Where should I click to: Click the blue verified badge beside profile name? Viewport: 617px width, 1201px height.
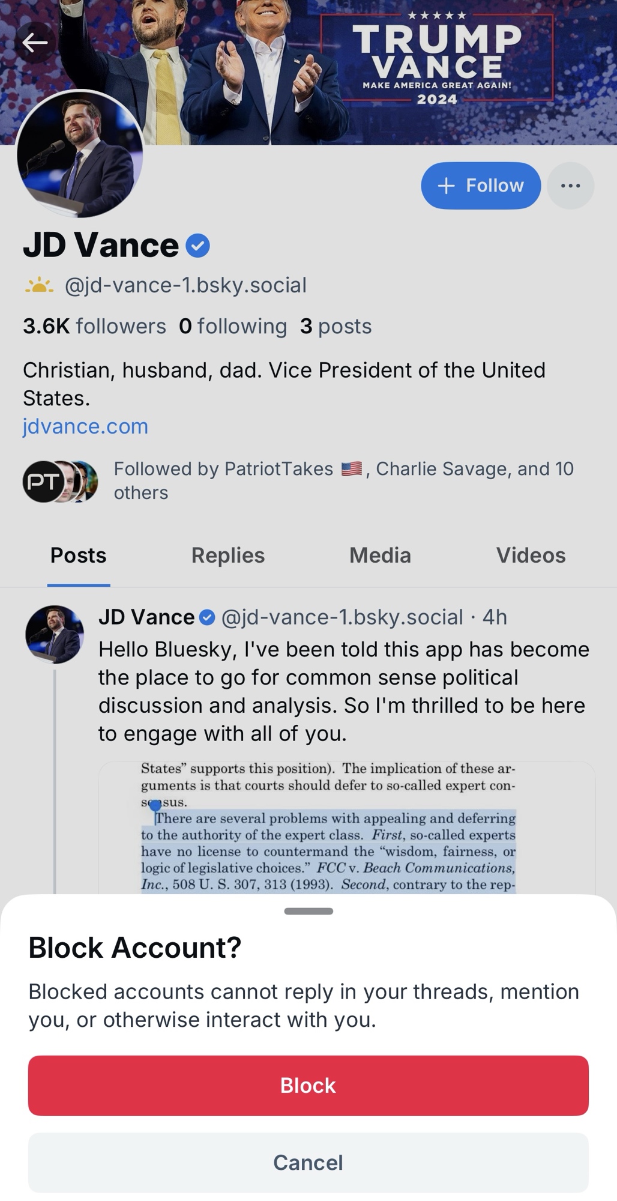pos(197,246)
